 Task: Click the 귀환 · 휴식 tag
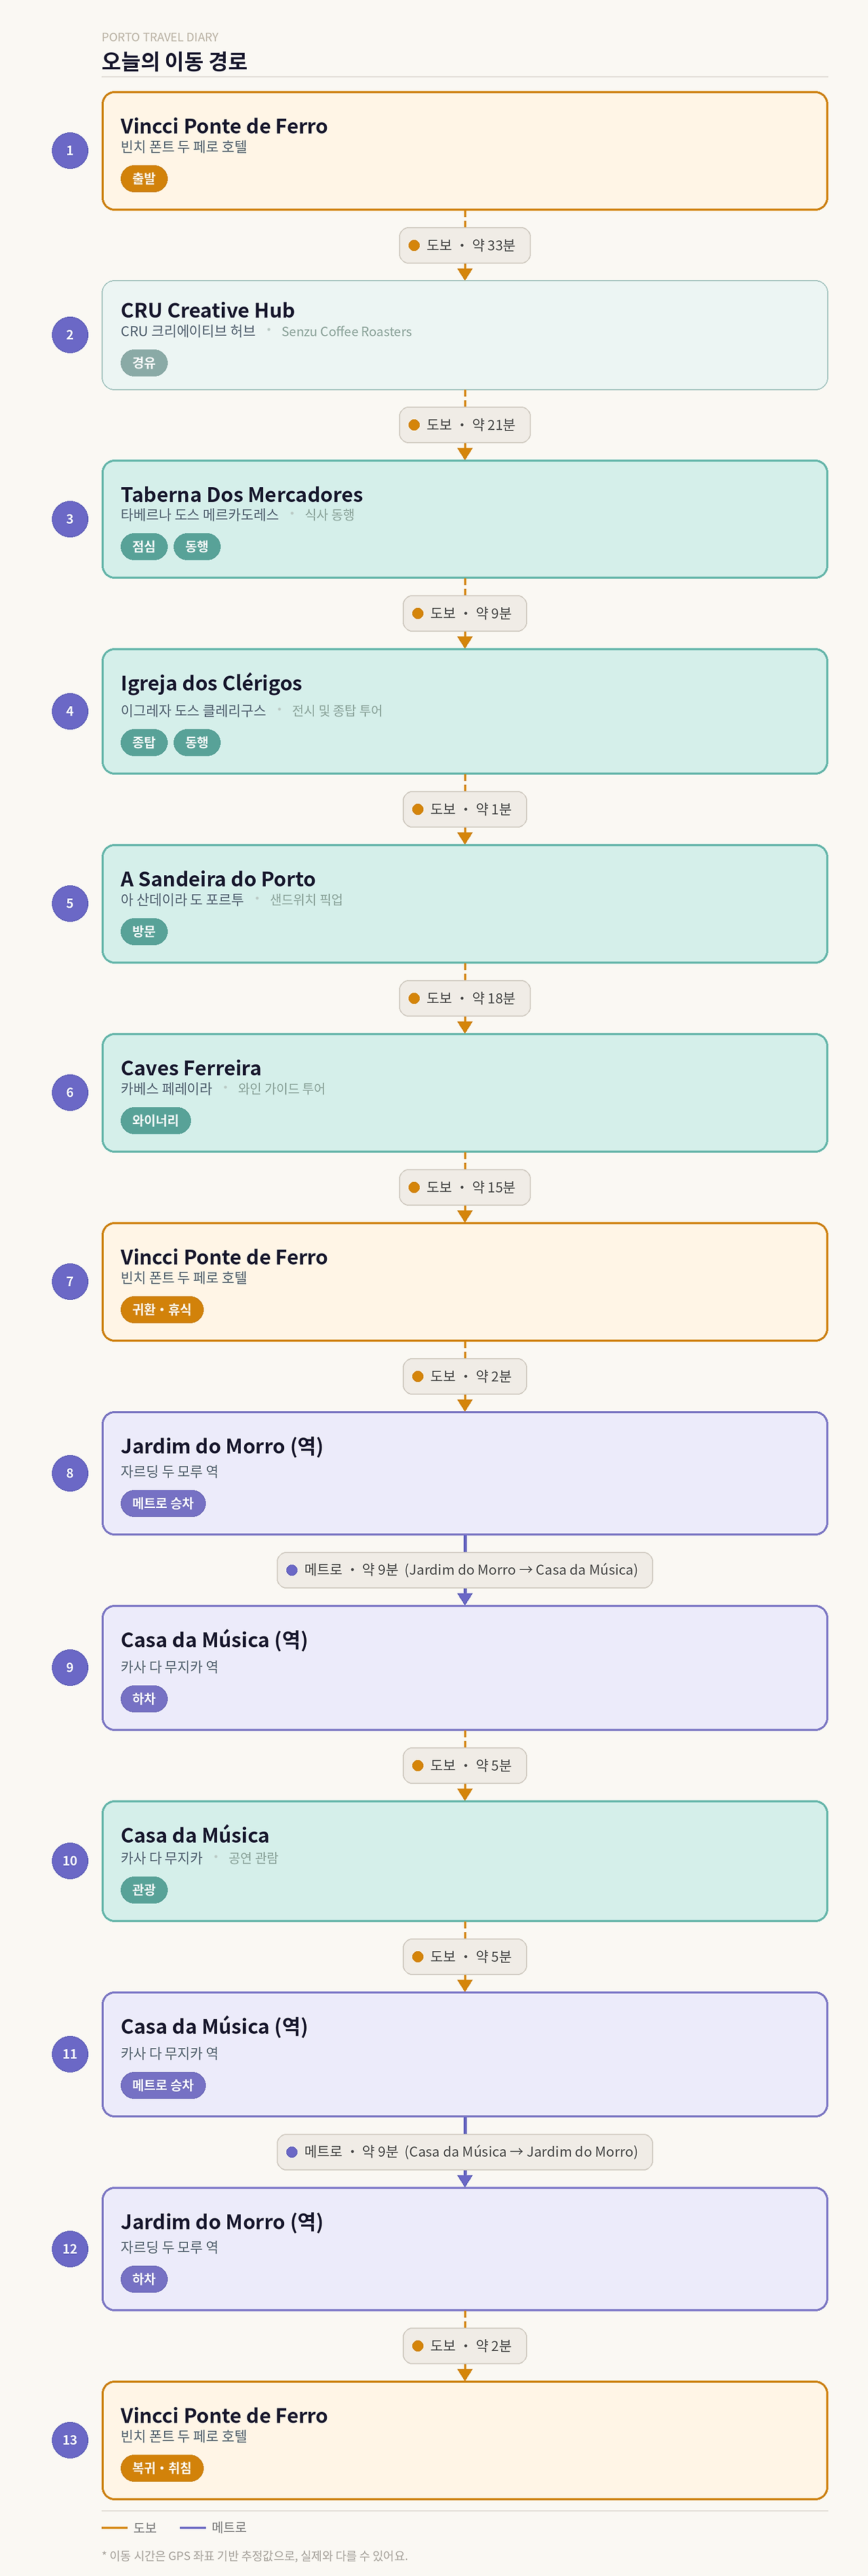click(x=162, y=1310)
